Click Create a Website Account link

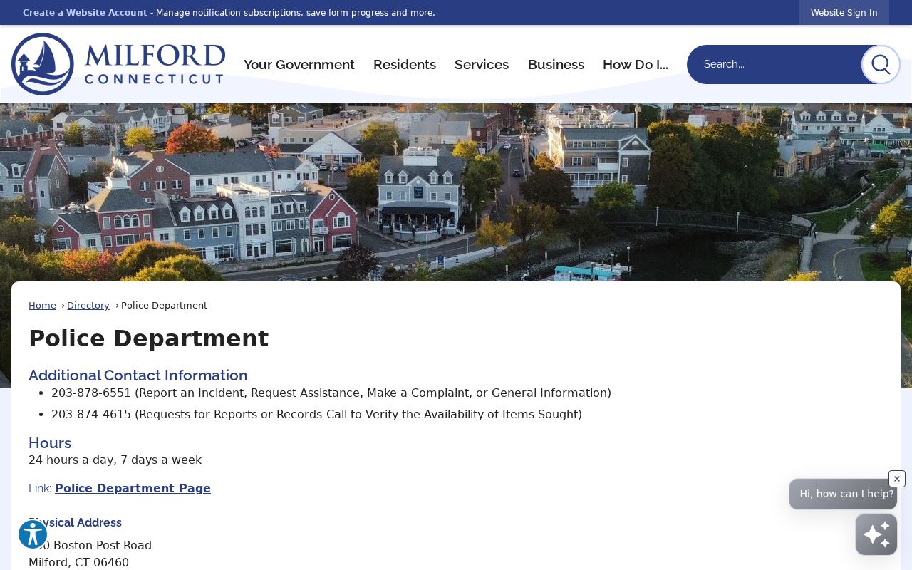point(85,13)
